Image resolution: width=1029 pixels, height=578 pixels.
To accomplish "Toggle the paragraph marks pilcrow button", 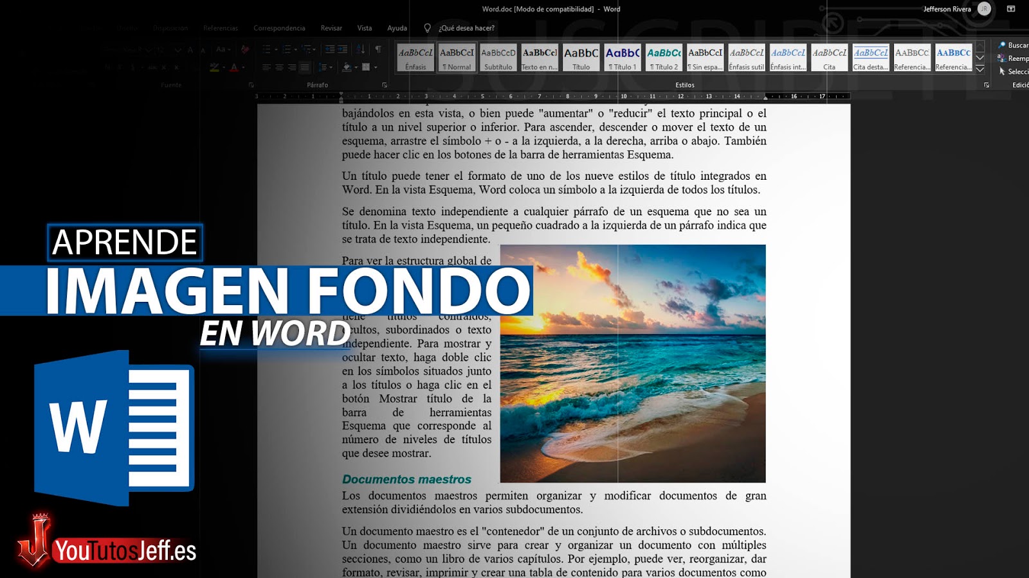I will click(378, 49).
